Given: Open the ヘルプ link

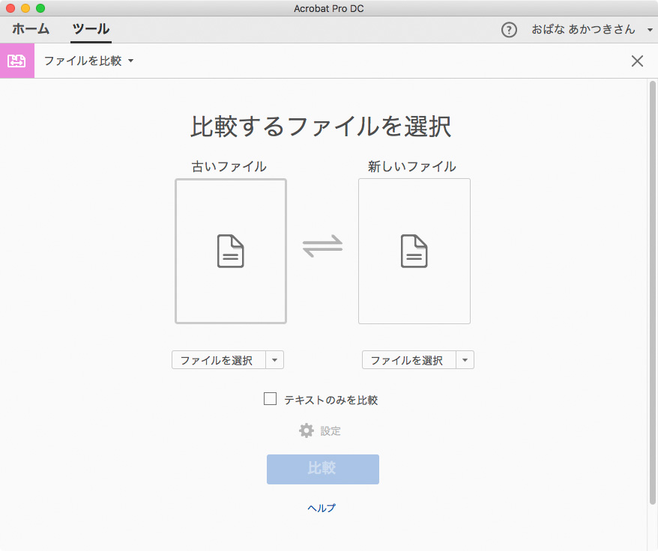Looking at the screenshot, I should click(x=322, y=508).
